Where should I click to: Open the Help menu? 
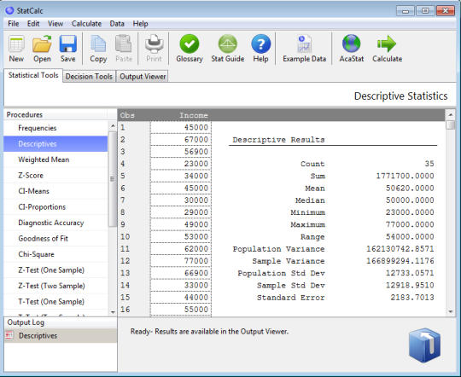(x=140, y=24)
